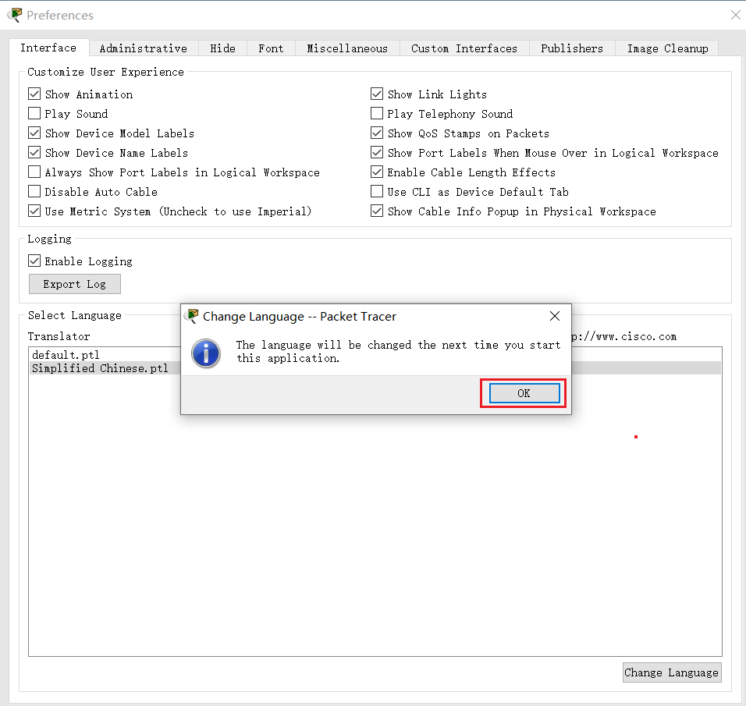Select default.ptl in translator list
This screenshot has width=746, height=706.
pos(66,355)
